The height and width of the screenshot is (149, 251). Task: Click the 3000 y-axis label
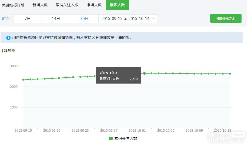click(x=14, y=66)
